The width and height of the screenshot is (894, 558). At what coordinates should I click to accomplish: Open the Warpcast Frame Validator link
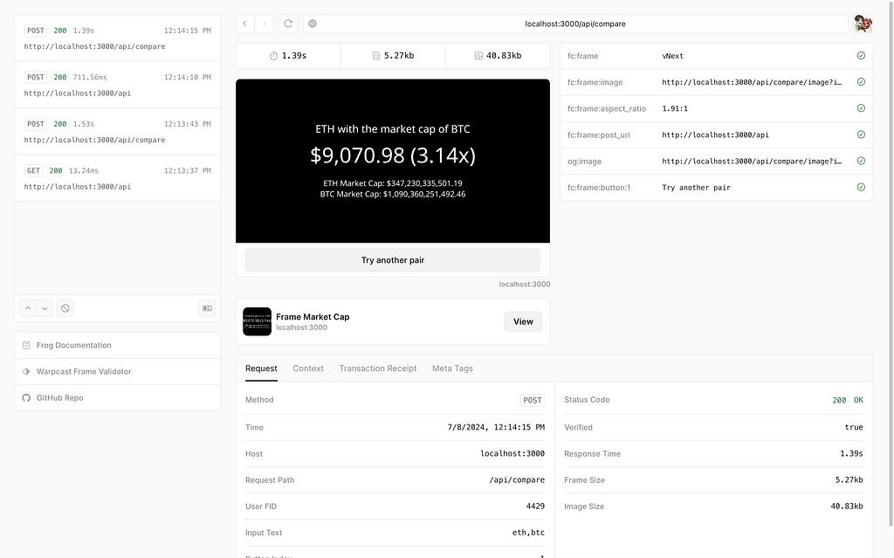pyautogui.click(x=118, y=371)
